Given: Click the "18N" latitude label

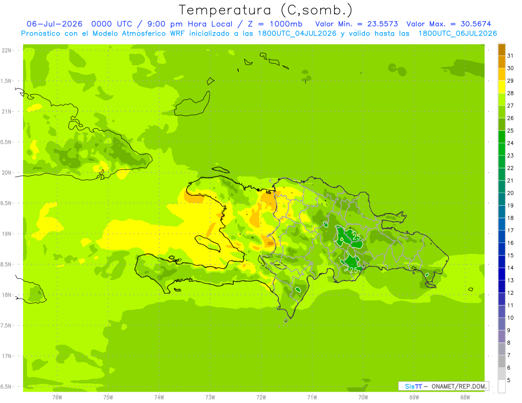Looking at the screenshot, I should [7, 295].
